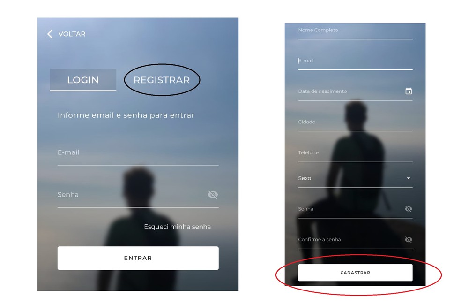461x305 pixels.
Task: Open the calendar icon for birth date
Action: tap(409, 91)
